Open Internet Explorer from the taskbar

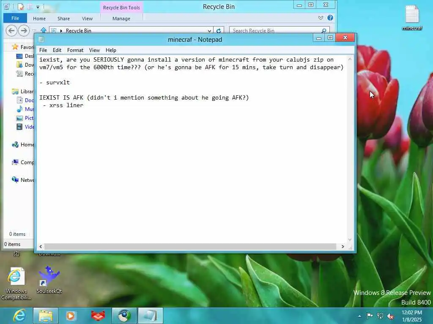(19, 316)
